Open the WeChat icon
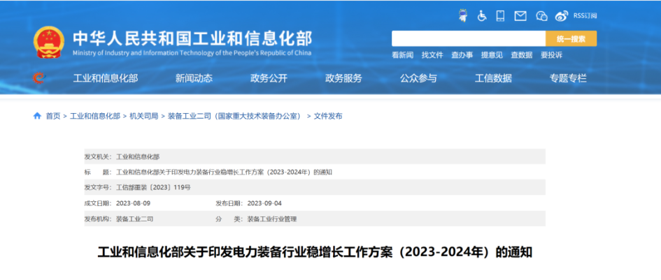The height and width of the screenshot is (280, 661). point(541,16)
